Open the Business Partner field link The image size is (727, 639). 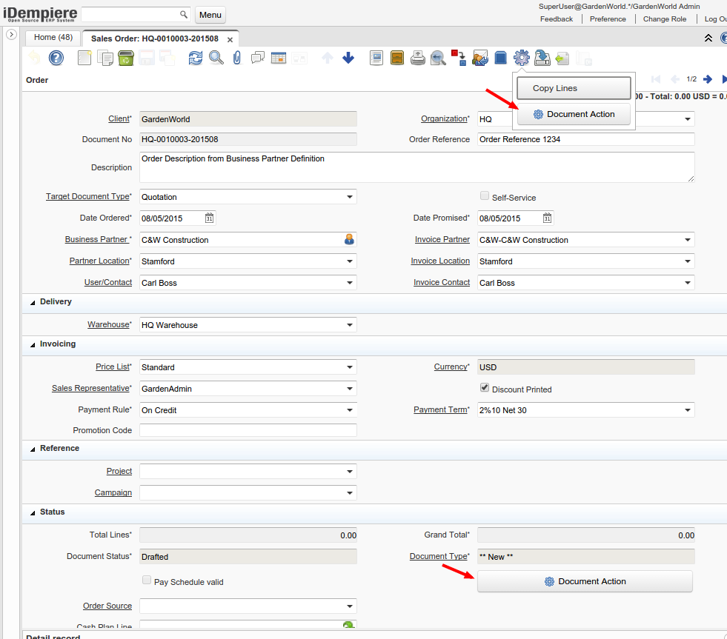point(96,240)
